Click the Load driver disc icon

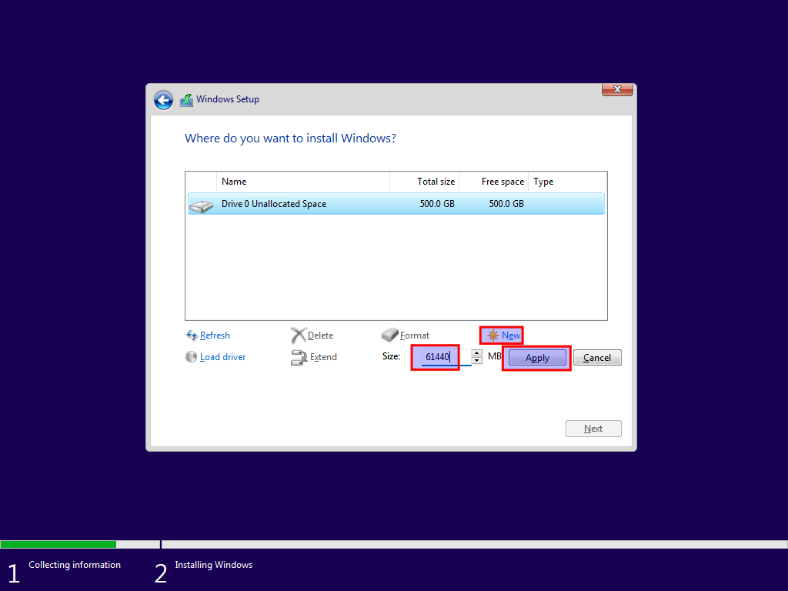tap(191, 357)
